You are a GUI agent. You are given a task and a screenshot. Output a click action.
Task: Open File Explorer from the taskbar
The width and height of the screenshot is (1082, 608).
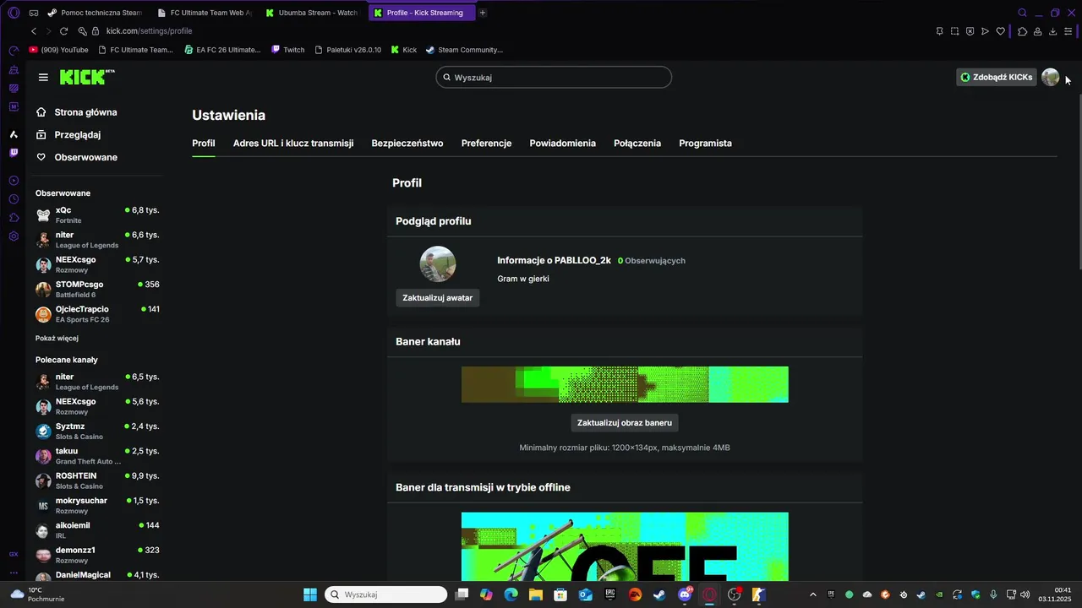535,594
